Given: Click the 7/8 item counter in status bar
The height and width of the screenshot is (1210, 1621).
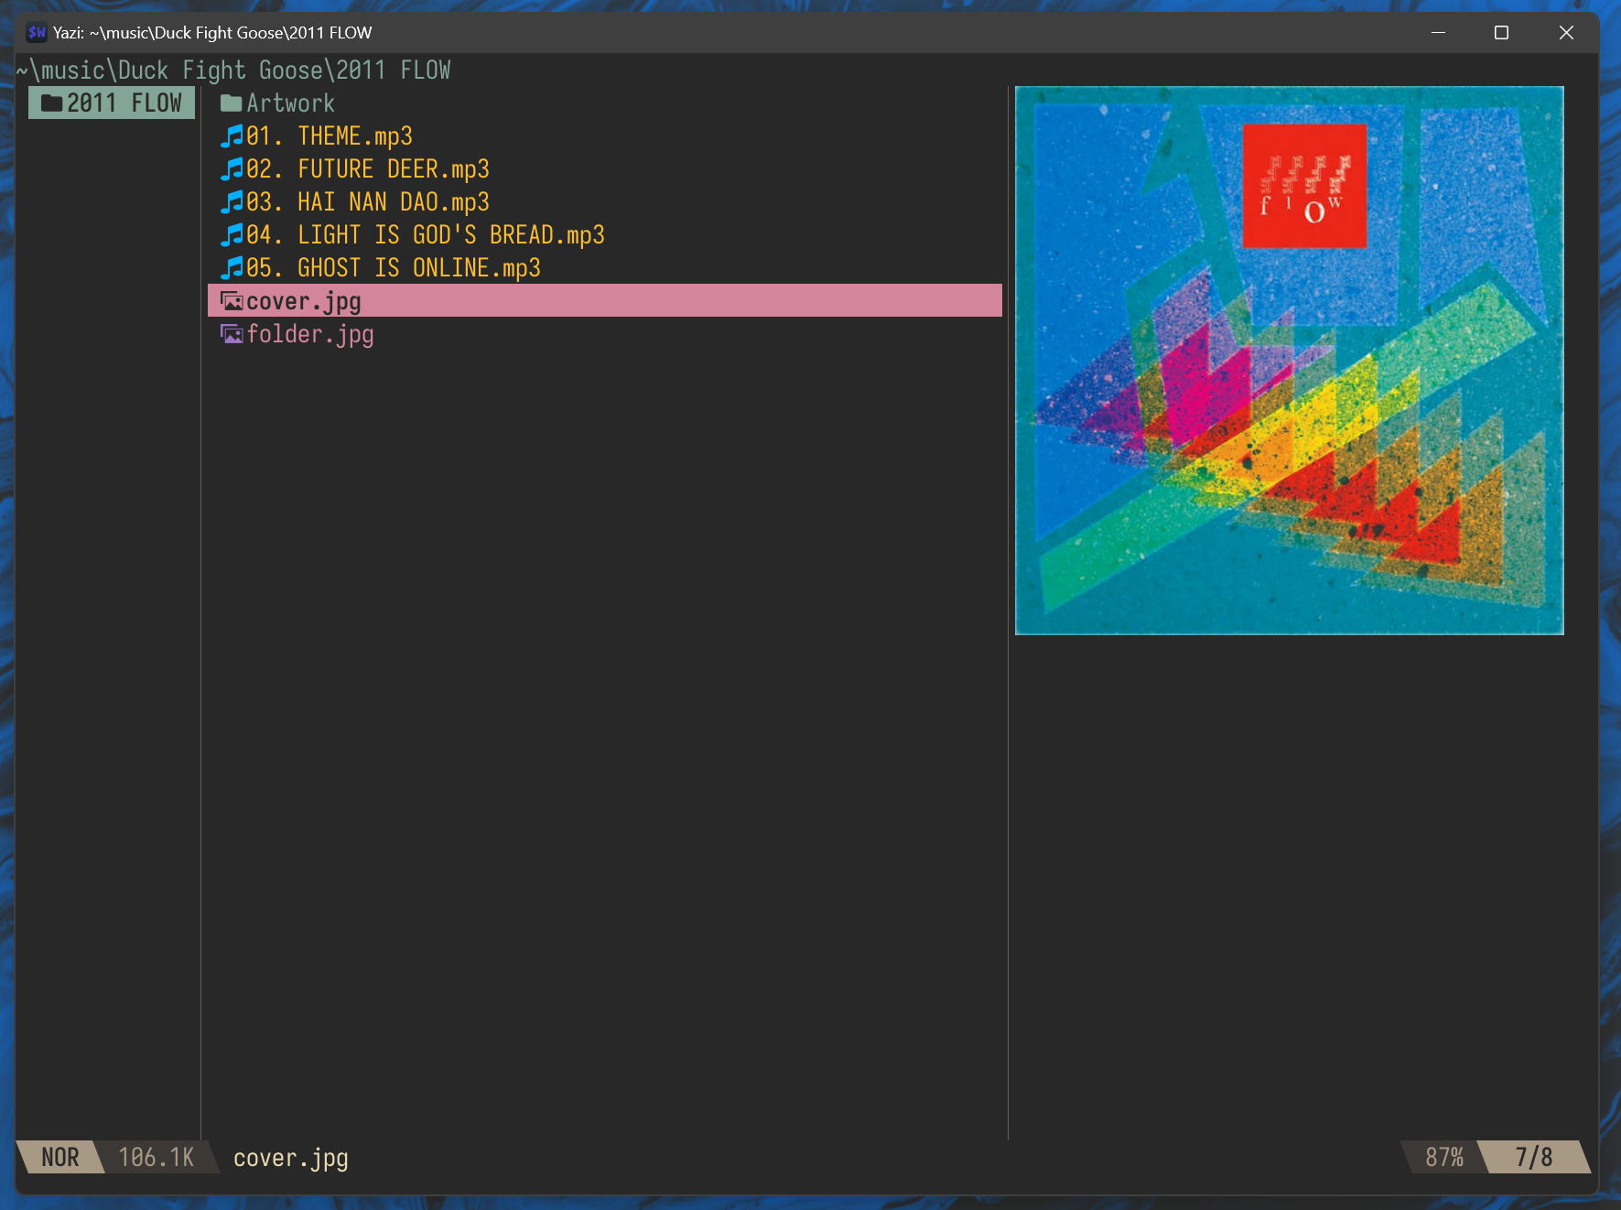Looking at the screenshot, I should [1533, 1157].
